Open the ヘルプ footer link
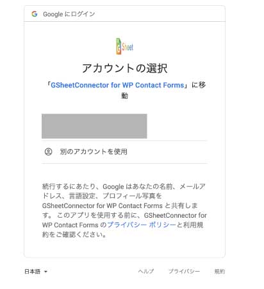Viewport: 264px width, 289px height. click(146, 271)
